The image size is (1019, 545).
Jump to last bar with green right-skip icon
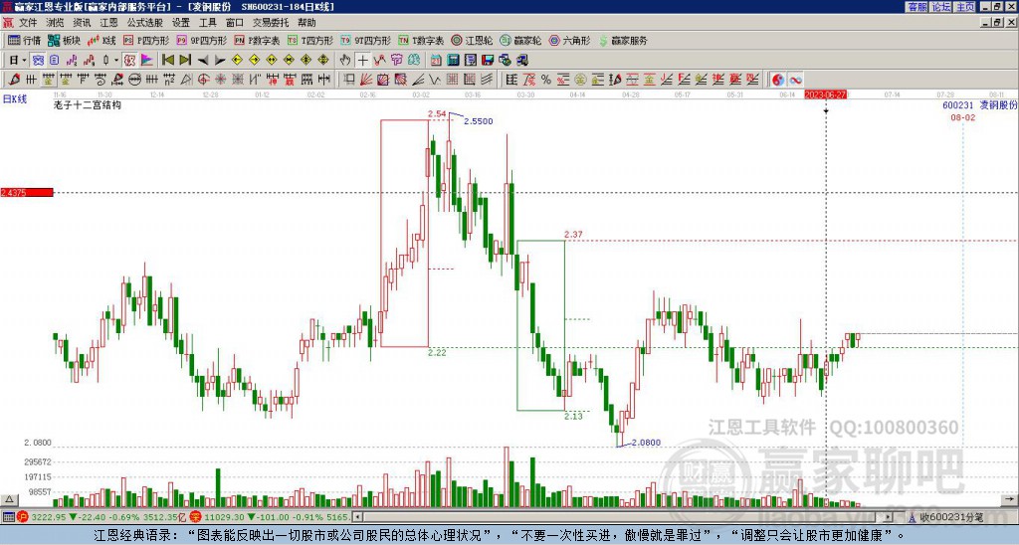(185, 61)
